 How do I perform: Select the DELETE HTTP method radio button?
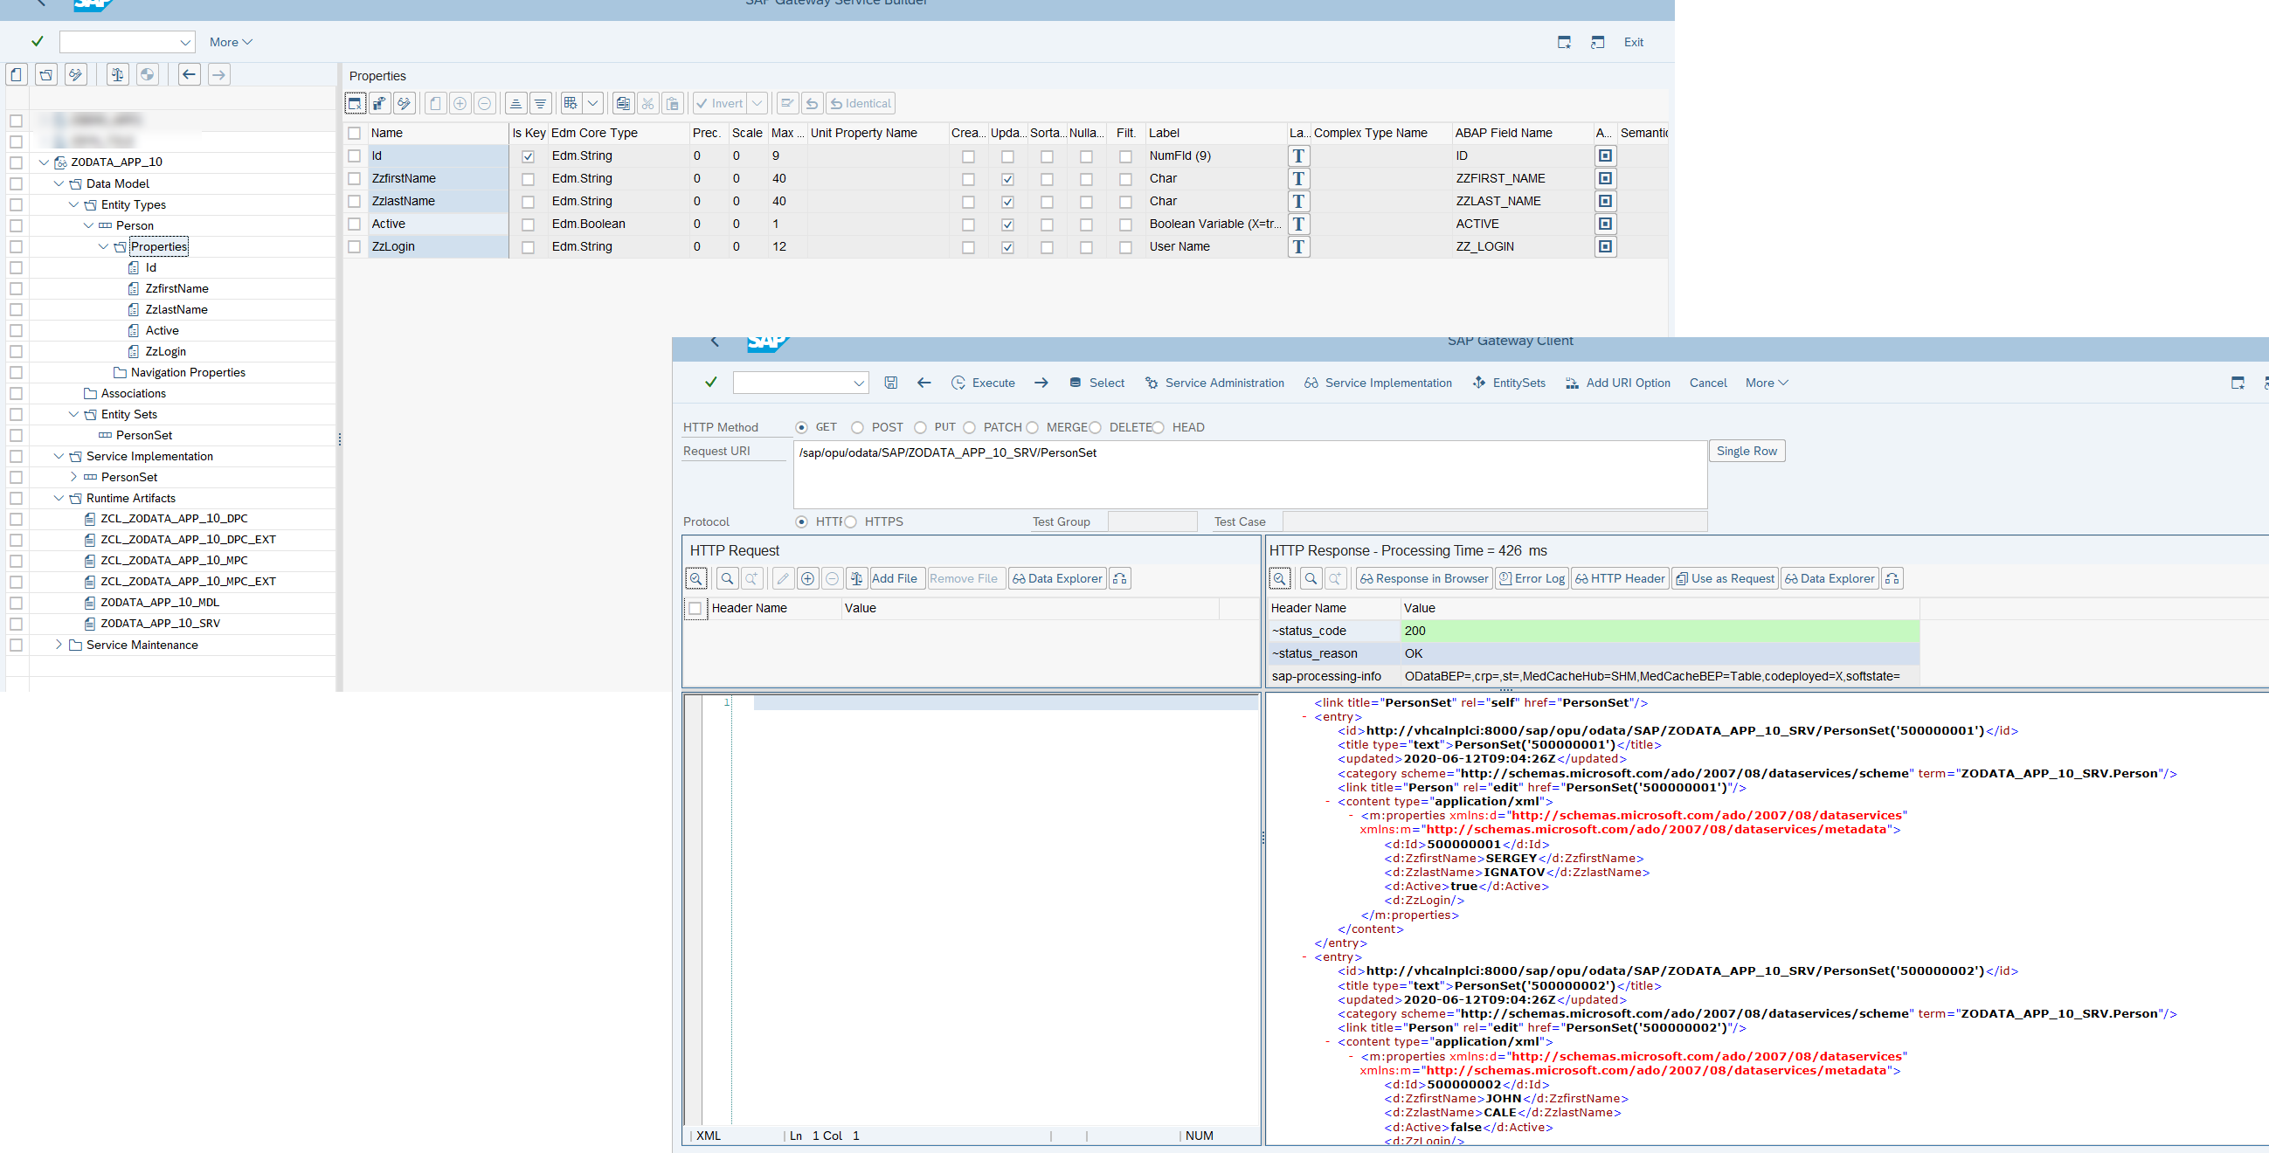coord(1095,428)
